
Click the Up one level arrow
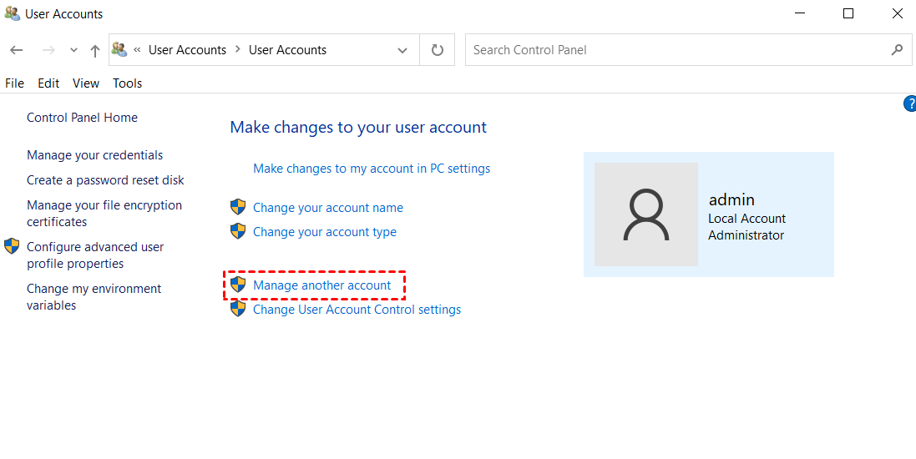[x=95, y=50]
